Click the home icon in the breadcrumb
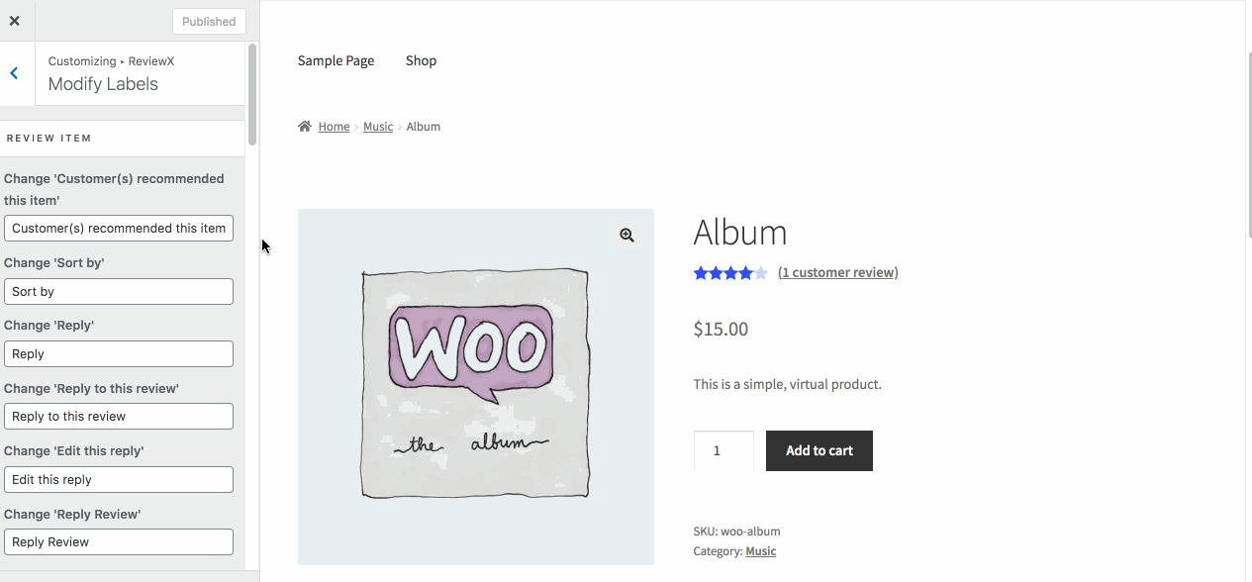Screen dimensions: 1252x582 (305, 127)
